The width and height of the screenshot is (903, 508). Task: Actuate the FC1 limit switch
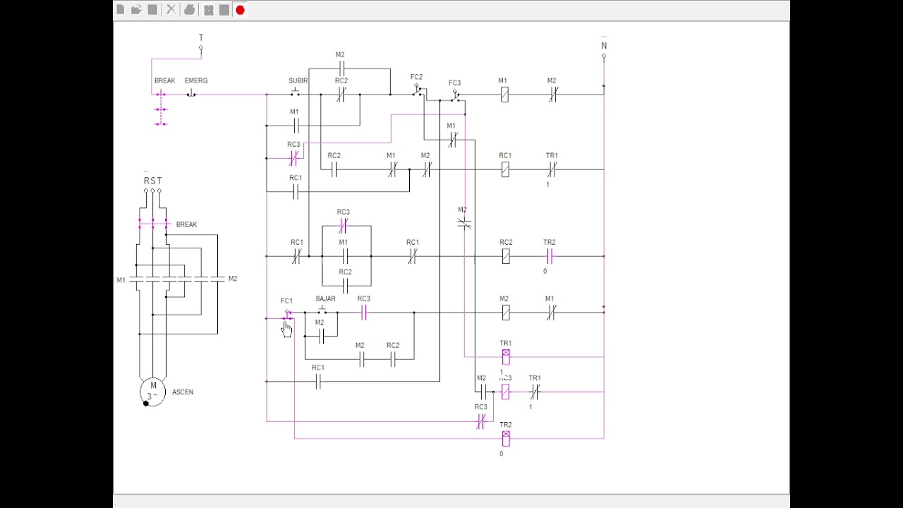(288, 315)
